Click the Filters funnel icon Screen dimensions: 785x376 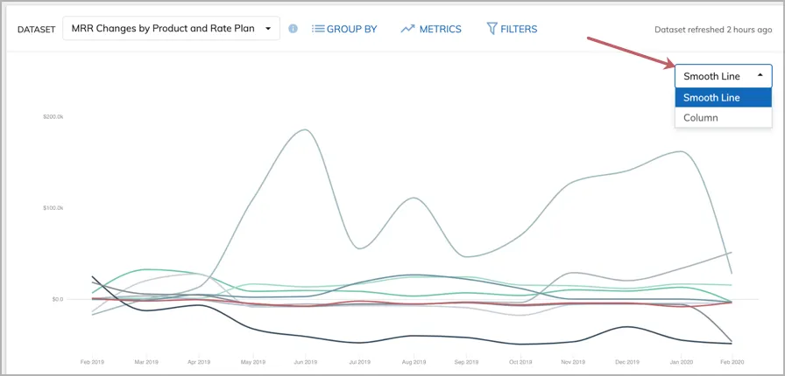coord(492,29)
